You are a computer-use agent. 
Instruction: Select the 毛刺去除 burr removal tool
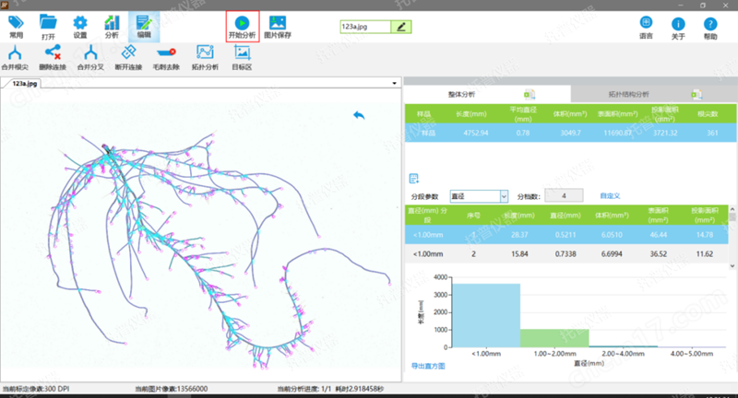point(167,54)
